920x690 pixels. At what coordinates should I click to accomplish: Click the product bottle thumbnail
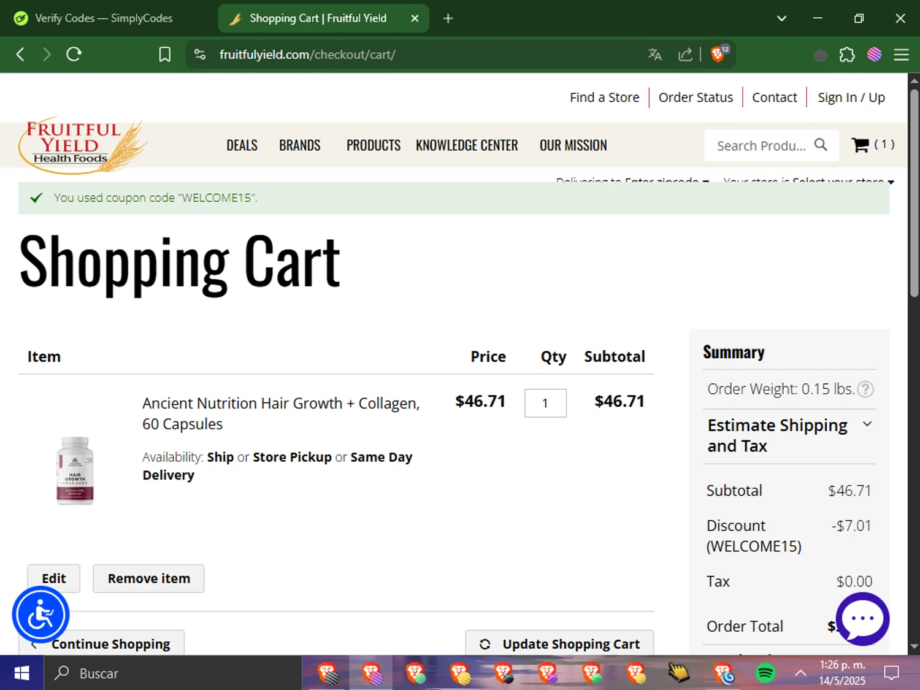75,470
